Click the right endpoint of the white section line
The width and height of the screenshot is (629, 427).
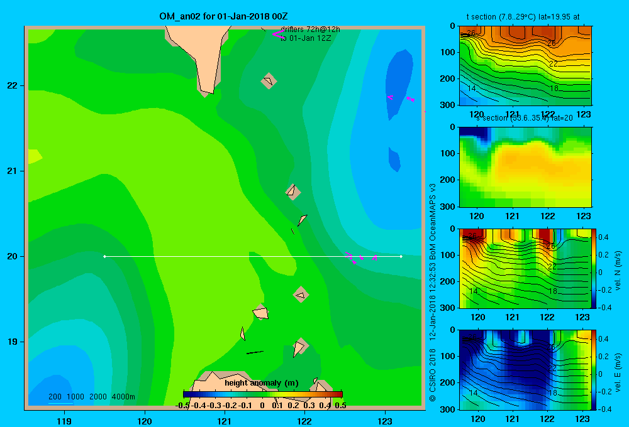click(401, 256)
